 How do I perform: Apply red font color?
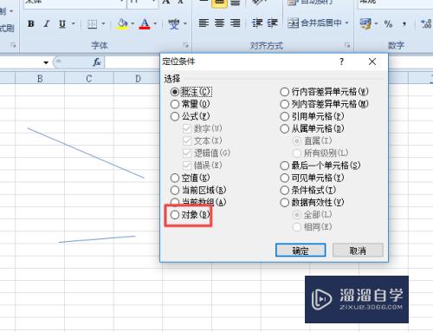145,23
